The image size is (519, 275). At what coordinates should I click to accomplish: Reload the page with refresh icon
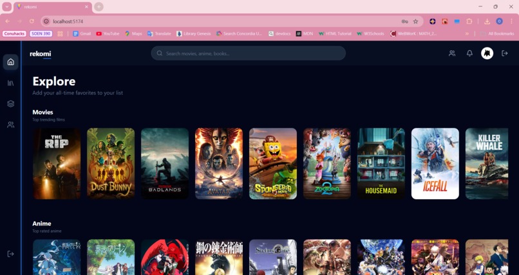pos(32,21)
